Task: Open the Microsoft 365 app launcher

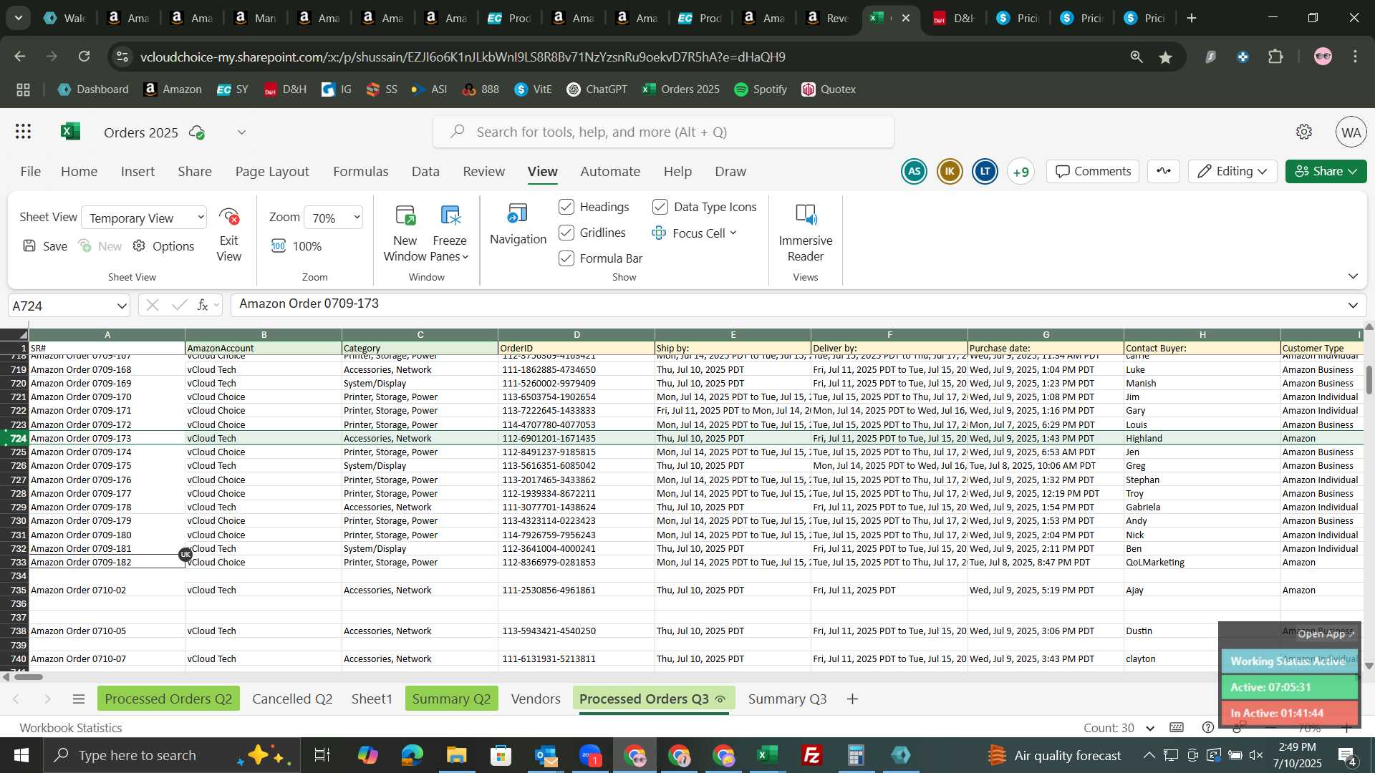Action: [24, 132]
